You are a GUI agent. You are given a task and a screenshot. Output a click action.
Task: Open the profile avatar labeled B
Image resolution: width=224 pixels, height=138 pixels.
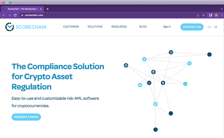point(216,15)
